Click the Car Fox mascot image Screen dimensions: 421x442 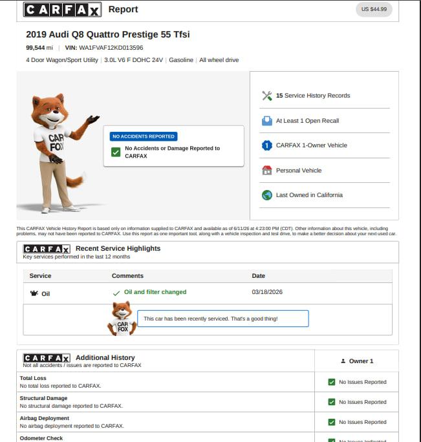pyautogui.click(x=61, y=153)
